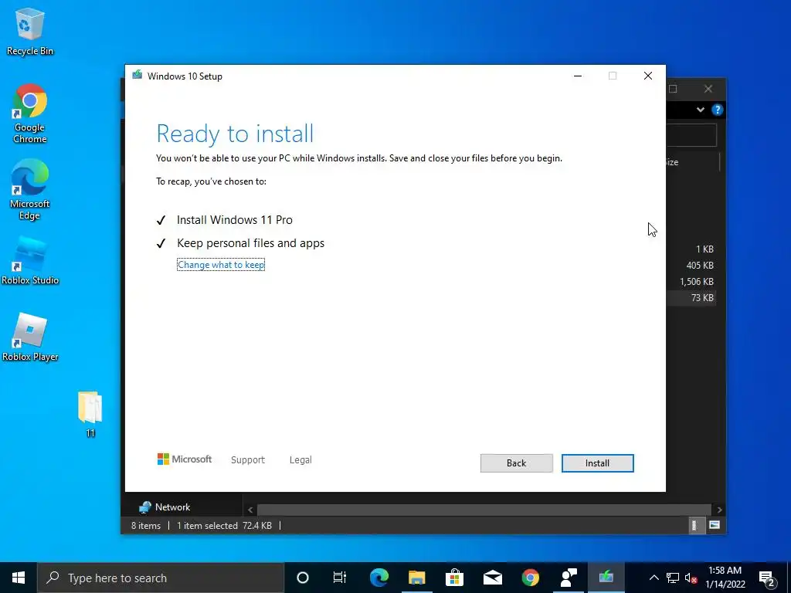Click the muted volume tray icon
791x593 pixels.
691,578
